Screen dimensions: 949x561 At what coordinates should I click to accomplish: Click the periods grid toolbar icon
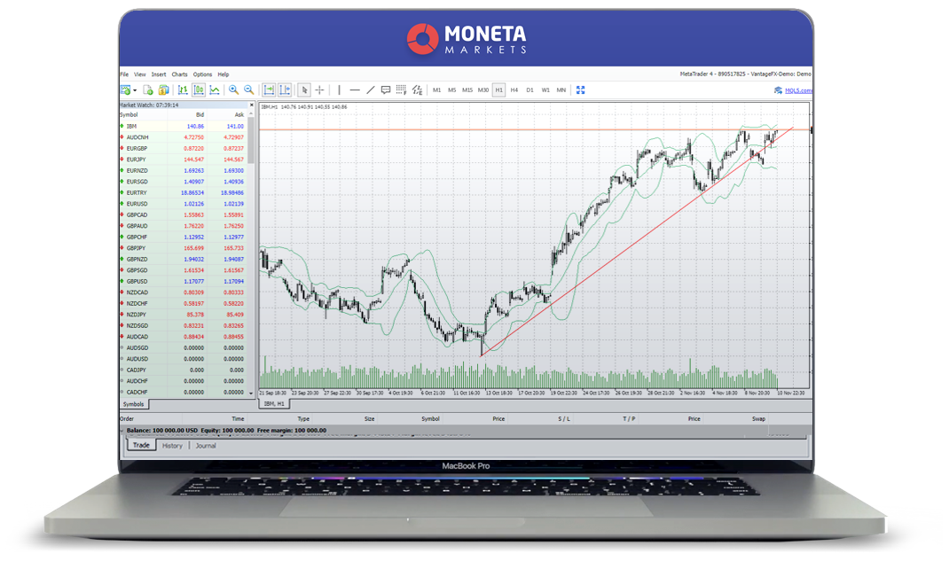(401, 90)
